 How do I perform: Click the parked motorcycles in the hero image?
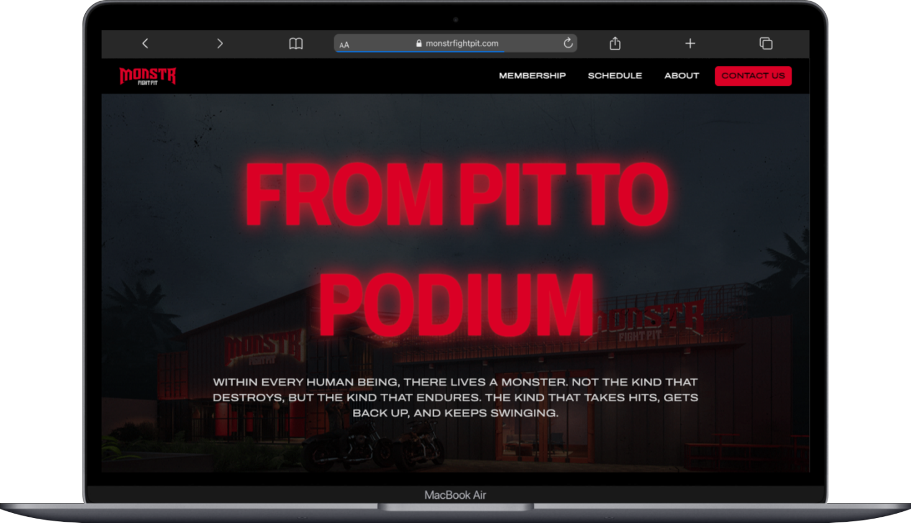click(375, 443)
